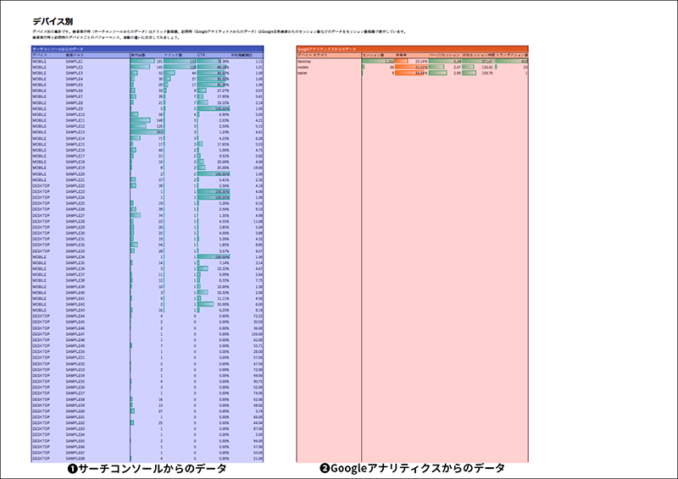Click the SAMPLE47 query cell

(x=75, y=334)
